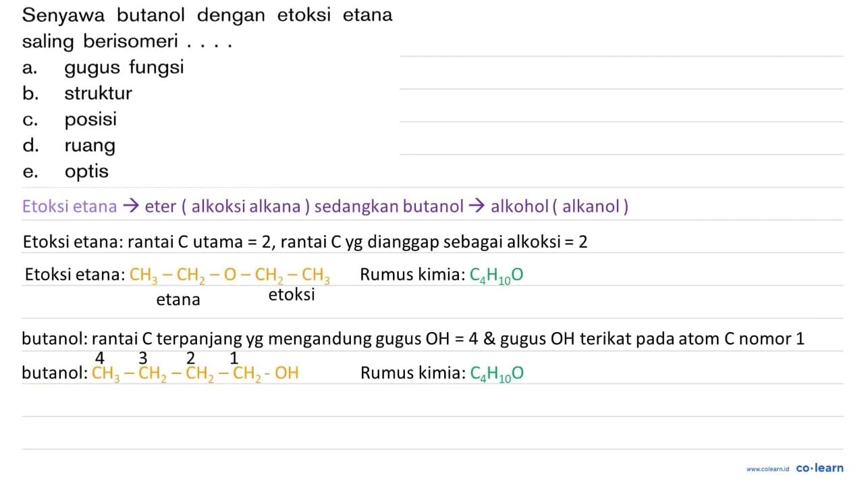
Task: Click 'Rumus kimia:' label on the butanol row
Action: [412, 373]
